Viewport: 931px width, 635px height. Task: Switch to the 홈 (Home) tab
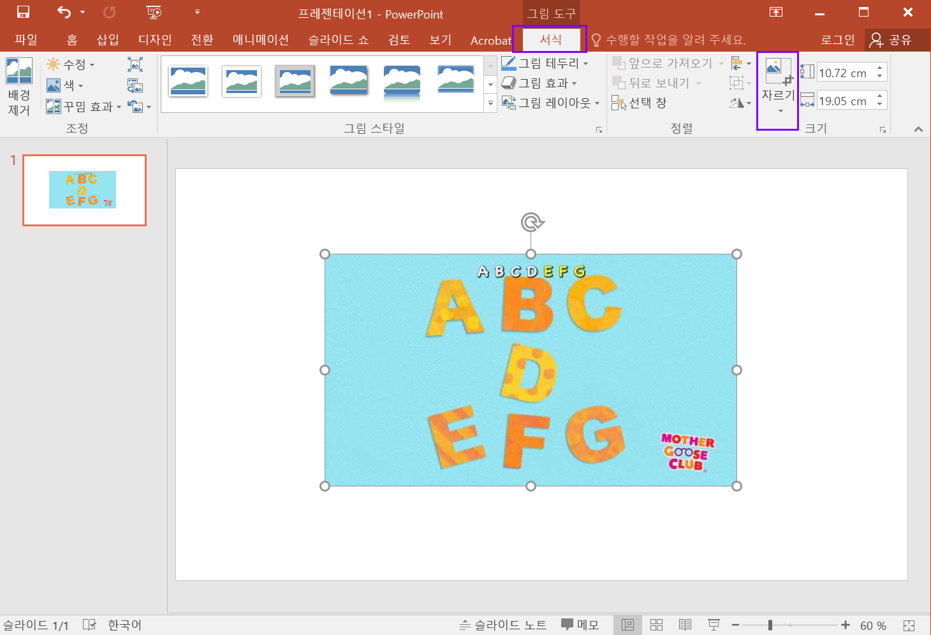pos(72,40)
